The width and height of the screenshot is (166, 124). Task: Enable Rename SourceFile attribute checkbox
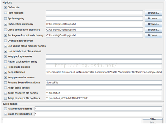coord(6,83)
